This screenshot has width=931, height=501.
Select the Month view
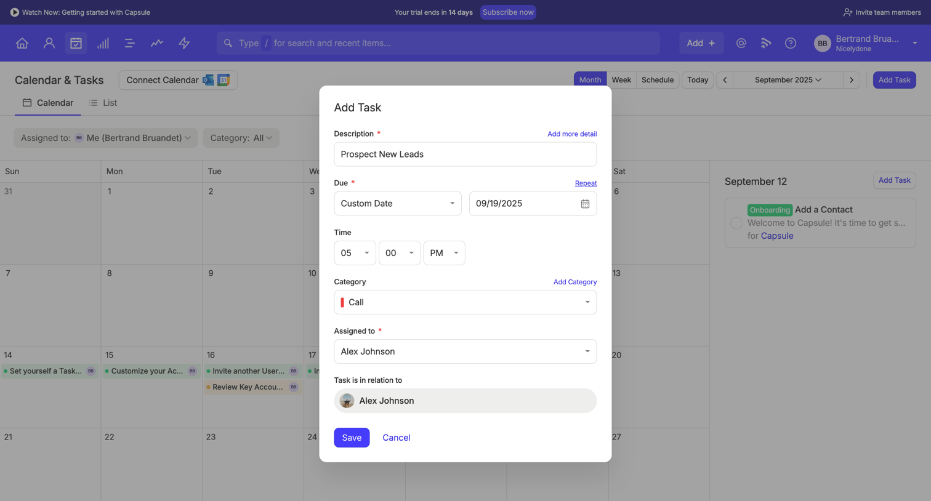click(x=590, y=80)
